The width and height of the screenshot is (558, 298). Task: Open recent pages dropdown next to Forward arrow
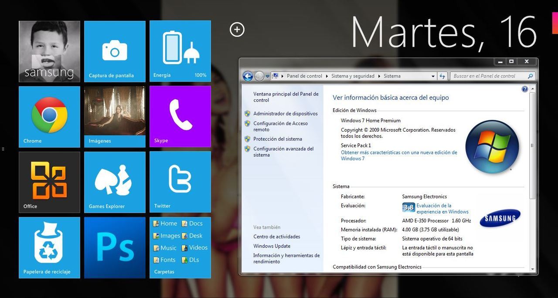pyautogui.click(x=267, y=76)
